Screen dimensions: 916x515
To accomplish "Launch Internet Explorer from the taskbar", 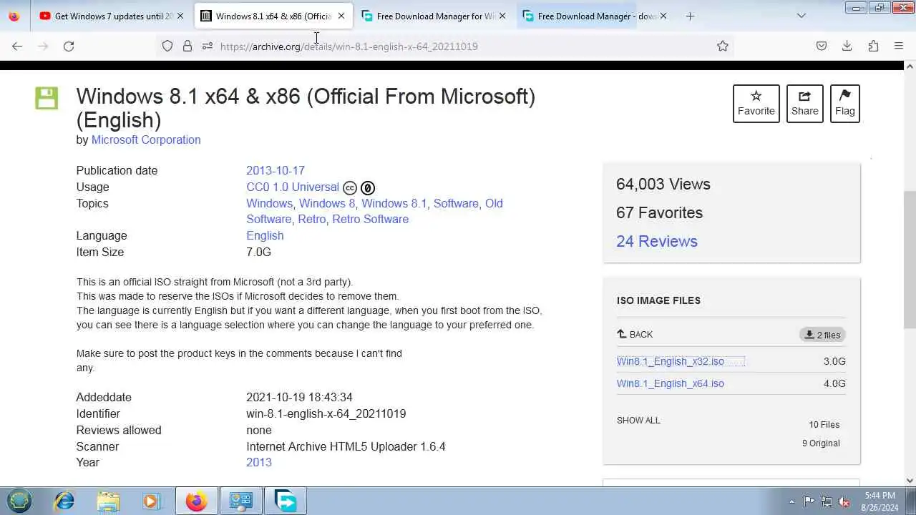I will click(x=64, y=501).
